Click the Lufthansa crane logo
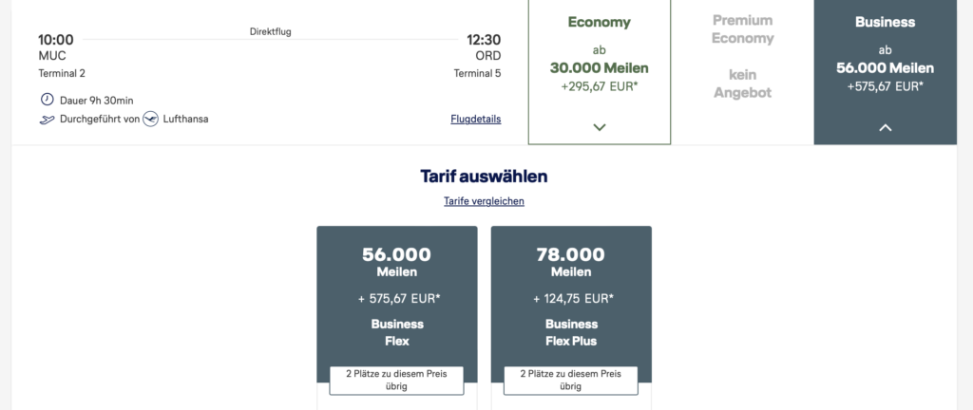Screen dimensions: 973x410 [x=150, y=119]
